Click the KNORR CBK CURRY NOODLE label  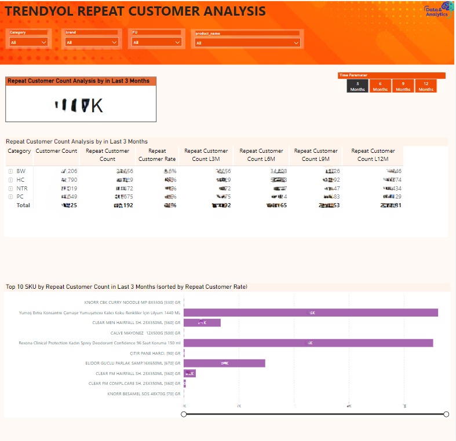pos(132,303)
